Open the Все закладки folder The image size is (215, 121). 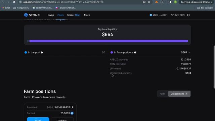click(x=205, y=8)
